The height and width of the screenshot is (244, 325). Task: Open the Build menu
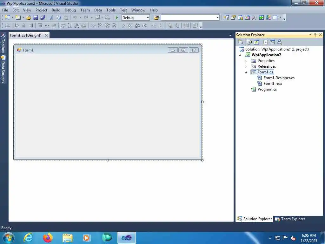(x=56, y=10)
